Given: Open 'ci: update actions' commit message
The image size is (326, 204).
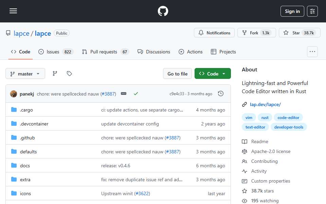Looking at the screenshot, I should [x=142, y=110].
